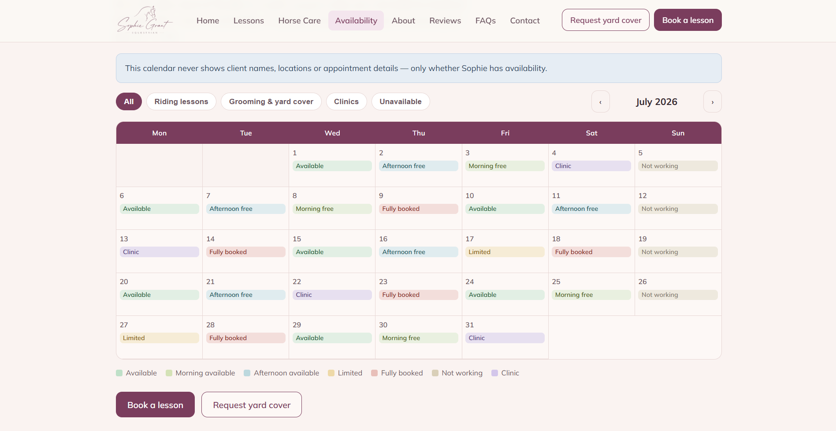Click bottom Request yard cover button
836x431 pixels.
(252, 405)
